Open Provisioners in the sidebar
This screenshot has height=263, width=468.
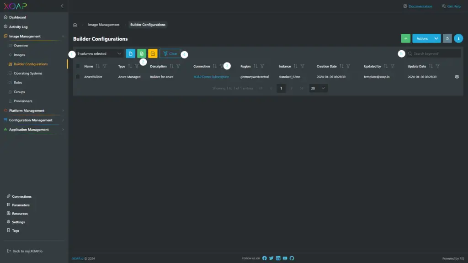pos(23,101)
